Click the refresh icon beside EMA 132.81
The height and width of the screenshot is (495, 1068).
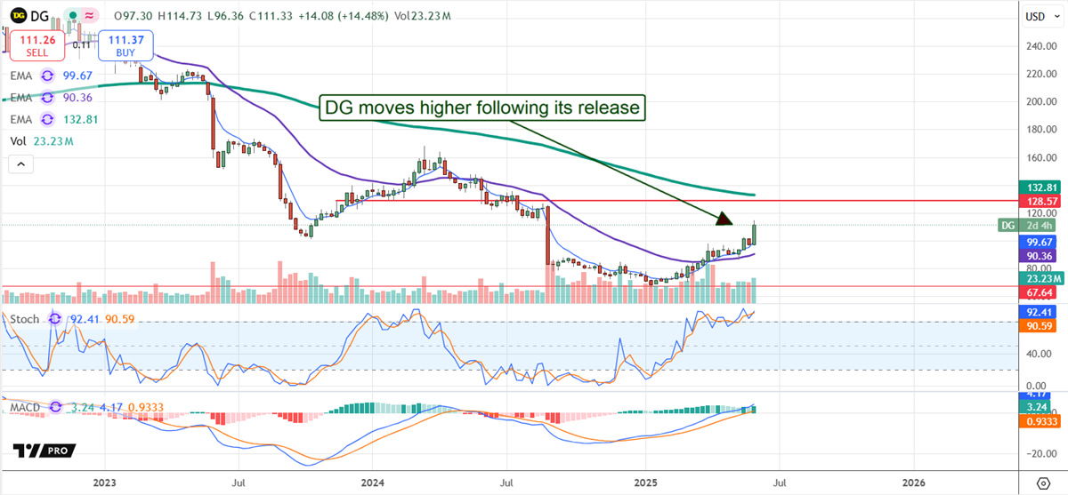click(x=47, y=119)
